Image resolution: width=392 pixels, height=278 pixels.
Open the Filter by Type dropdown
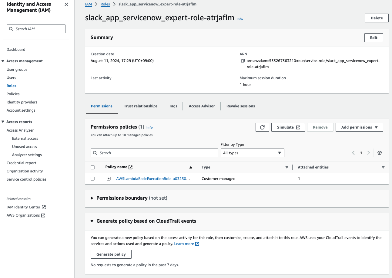point(252,153)
